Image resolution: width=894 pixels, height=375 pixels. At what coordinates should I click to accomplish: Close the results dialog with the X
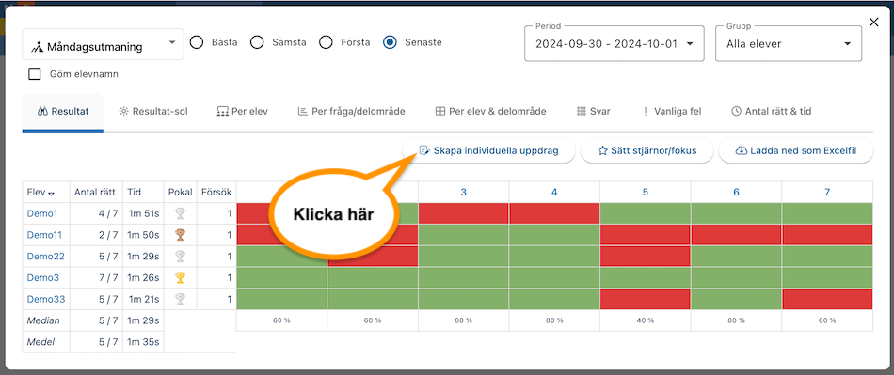tap(873, 23)
